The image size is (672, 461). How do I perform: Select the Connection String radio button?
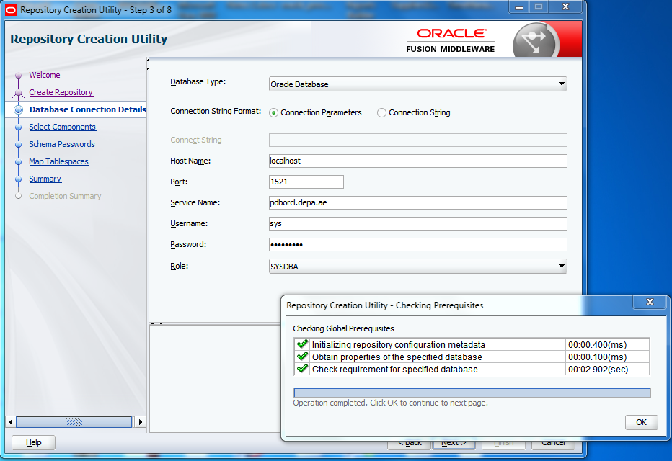click(381, 112)
